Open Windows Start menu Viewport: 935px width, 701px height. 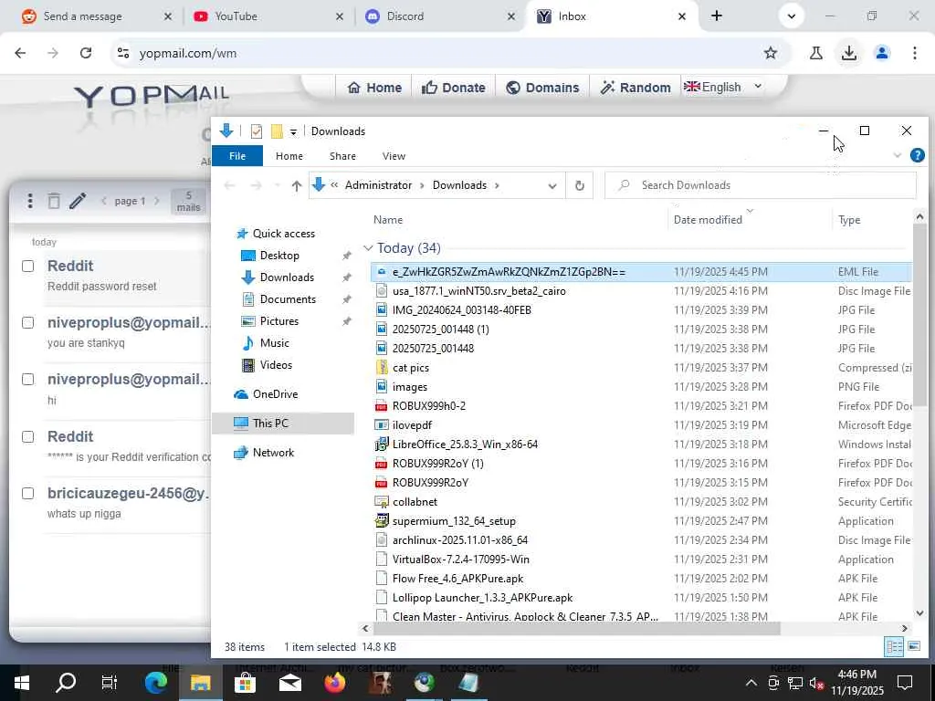point(22,683)
